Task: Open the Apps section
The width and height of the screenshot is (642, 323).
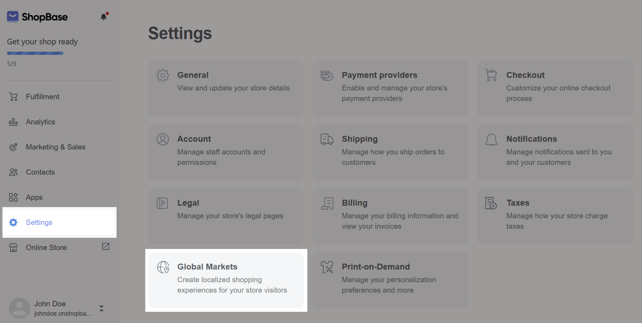Action: tap(34, 198)
